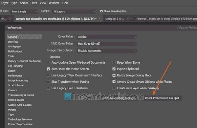Open Scratch Disks preferences
Screen dimensions: 197x128
pos(15,85)
